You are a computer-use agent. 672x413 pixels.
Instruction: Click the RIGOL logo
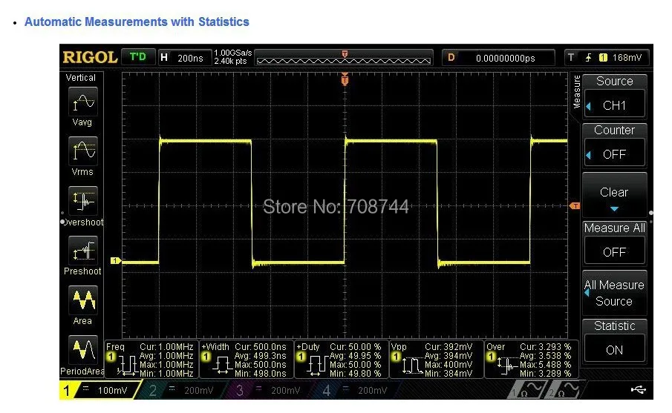coord(90,57)
